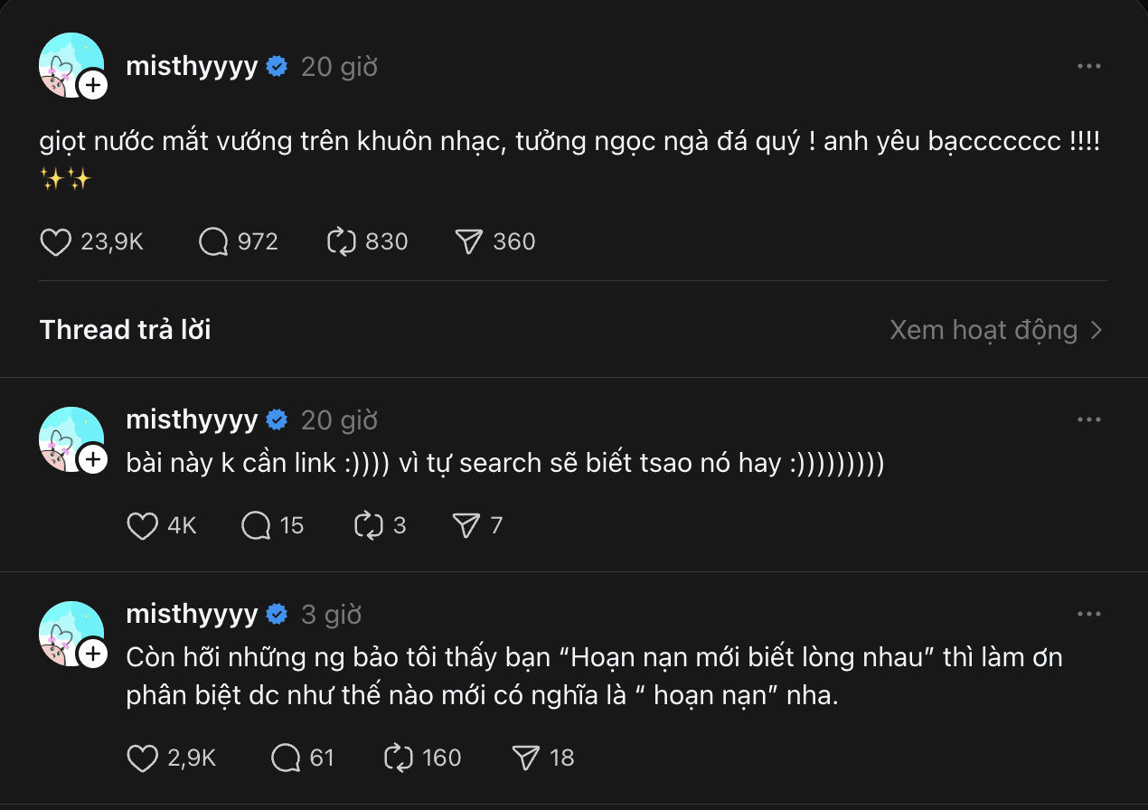Open more options on the 'bài này k cần link' reply

[x=1089, y=420]
